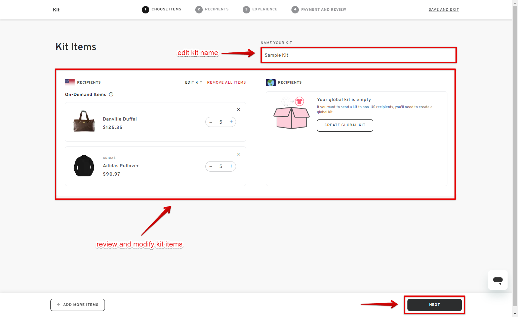Click the globe recipients icon
The height and width of the screenshot is (317, 518).
tap(271, 82)
